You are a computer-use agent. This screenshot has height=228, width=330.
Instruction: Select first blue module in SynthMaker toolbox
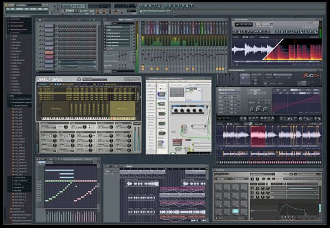(161, 94)
